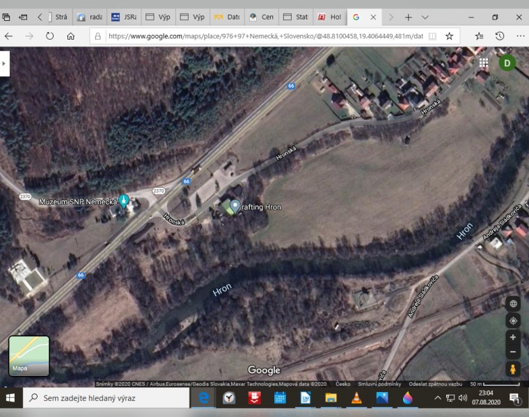Zoom out on the map

[x=513, y=352]
